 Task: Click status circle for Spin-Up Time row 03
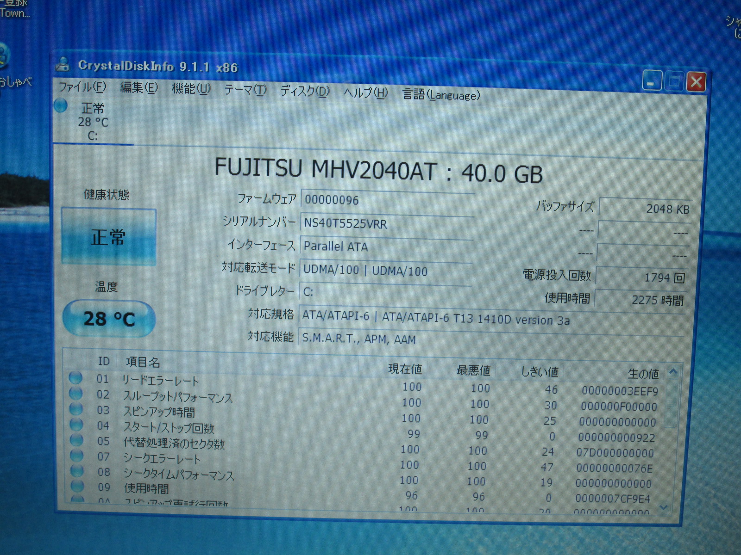tap(76, 409)
